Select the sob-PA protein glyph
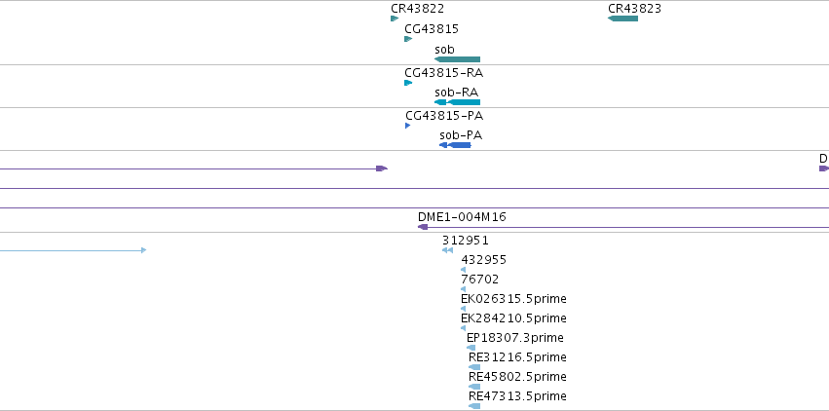This screenshot has width=829, height=411. (x=455, y=145)
